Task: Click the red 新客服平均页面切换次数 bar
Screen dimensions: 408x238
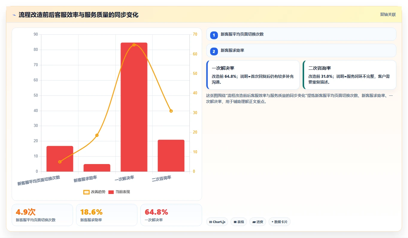Action: coord(60,159)
